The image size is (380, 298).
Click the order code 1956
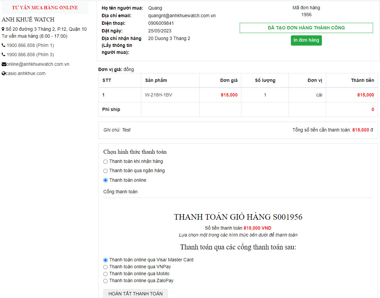coord(306,15)
